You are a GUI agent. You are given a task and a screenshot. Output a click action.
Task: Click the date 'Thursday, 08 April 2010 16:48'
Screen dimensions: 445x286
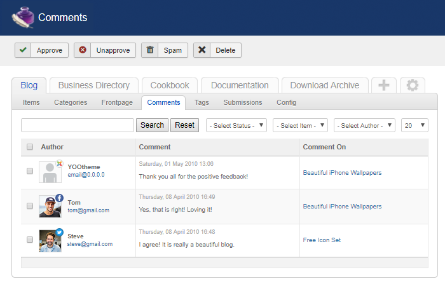[177, 232]
